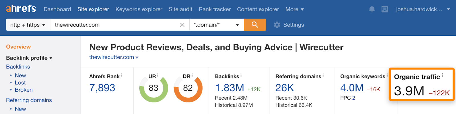The width and height of the screenshot is (456, 114).
Task: Click info icon beside Referring domains metric
Action: [323, 75]
